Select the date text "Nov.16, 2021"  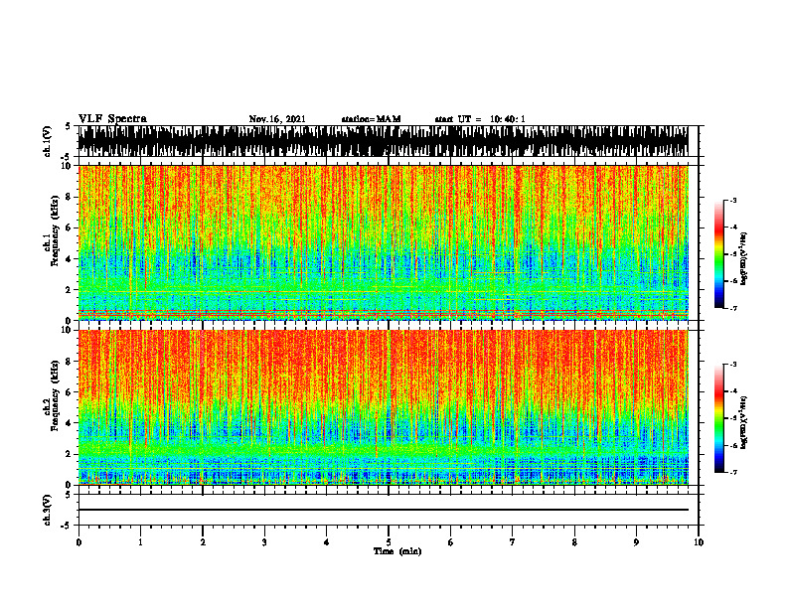click(x=277, y=119)
